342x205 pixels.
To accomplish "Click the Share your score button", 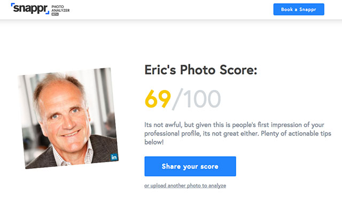I will [190, 166].
